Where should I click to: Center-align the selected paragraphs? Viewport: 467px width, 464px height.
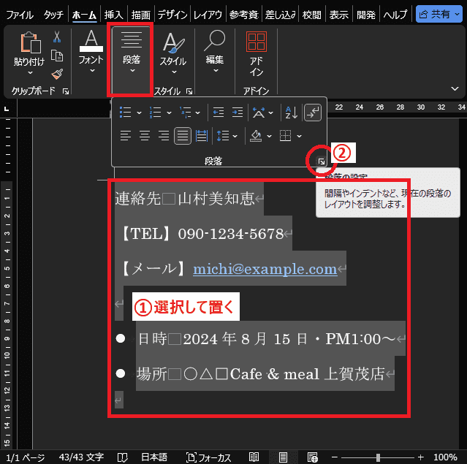[145, 135]
